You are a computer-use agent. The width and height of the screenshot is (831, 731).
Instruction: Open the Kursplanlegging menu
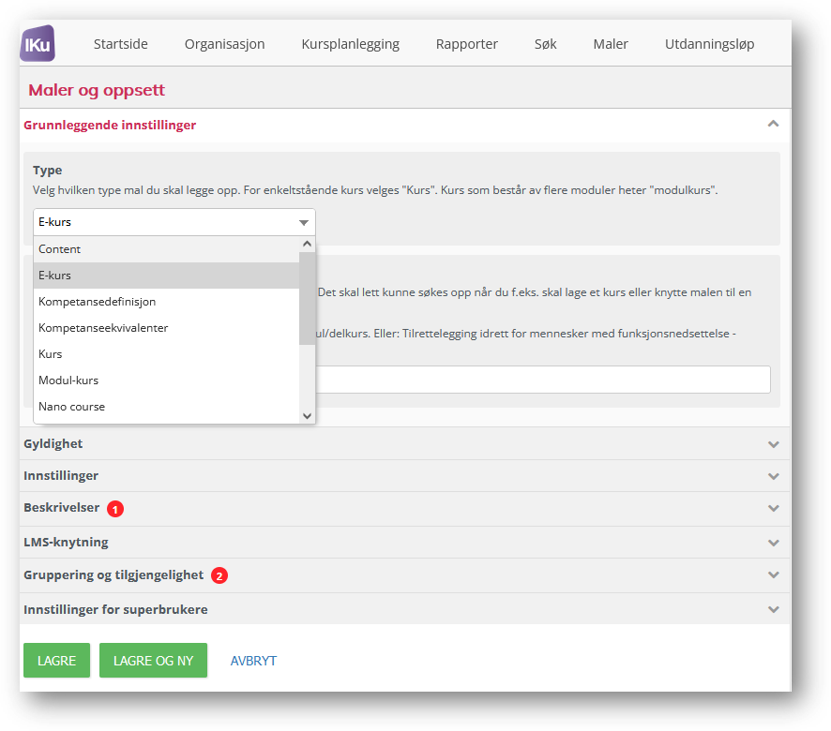tap(350, 44)
